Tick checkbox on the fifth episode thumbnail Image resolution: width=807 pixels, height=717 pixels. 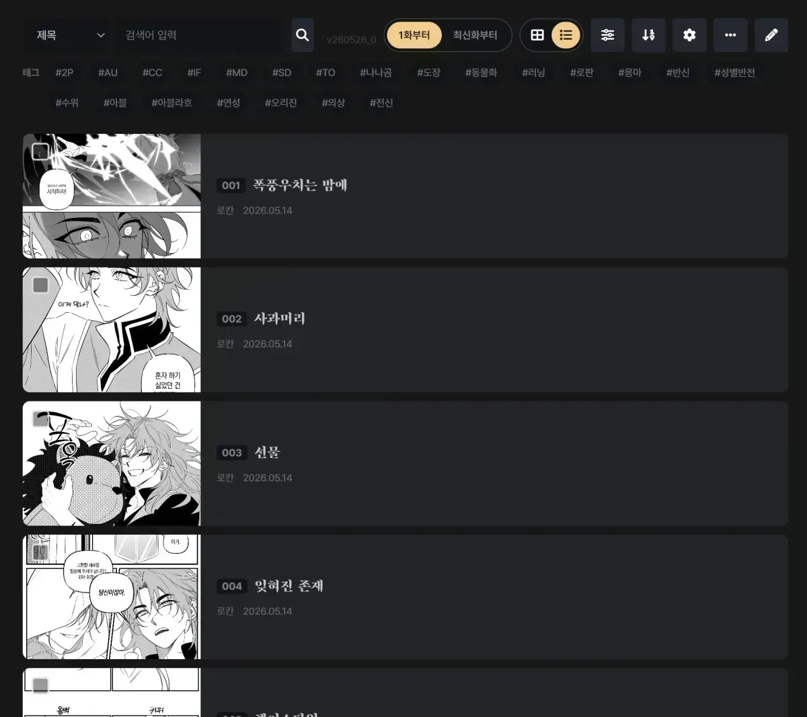tap(40, 685)
